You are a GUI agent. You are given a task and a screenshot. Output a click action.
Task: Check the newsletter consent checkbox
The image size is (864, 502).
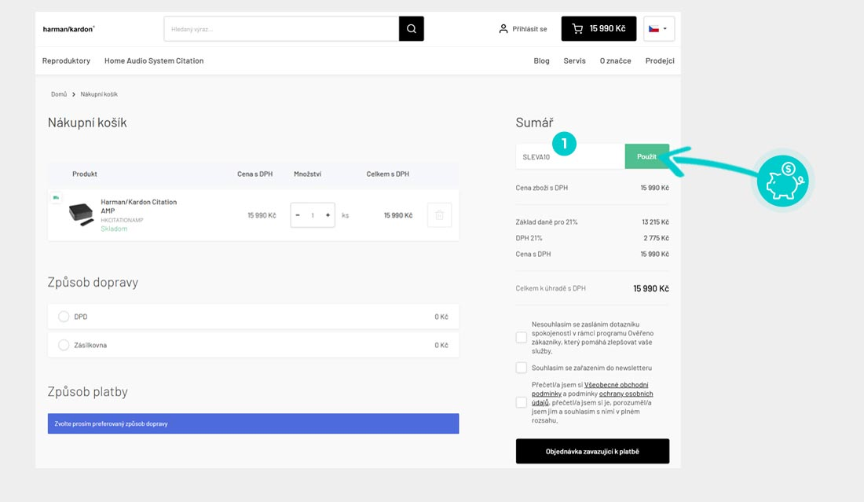522,368
